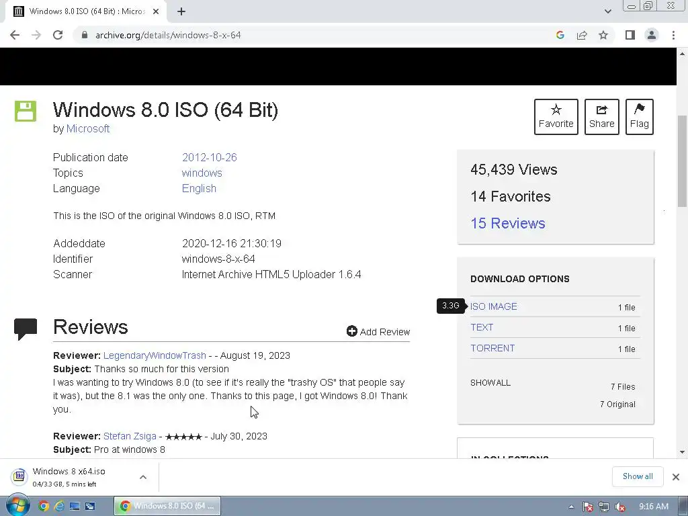The height and width of the screenshot is (516, 688).
Task: Click the 7 Files count
Action: 623,386
